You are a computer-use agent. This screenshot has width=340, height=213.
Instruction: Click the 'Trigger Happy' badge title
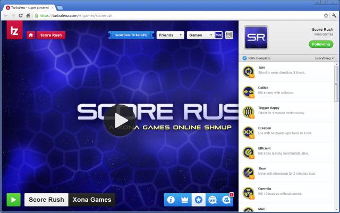[x=269, y=108]
